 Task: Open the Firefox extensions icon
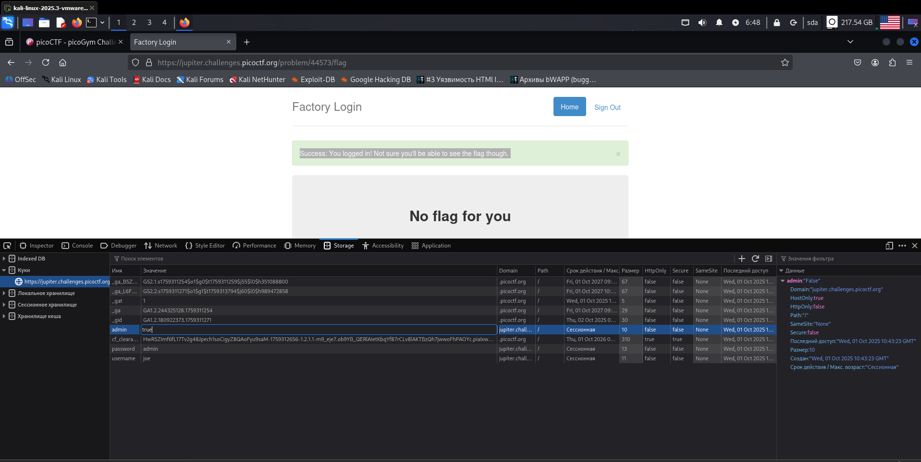click(x=892, y=62)
